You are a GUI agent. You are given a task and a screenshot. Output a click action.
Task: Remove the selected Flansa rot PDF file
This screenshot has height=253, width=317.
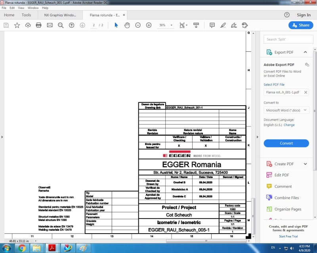pos(306,92)
